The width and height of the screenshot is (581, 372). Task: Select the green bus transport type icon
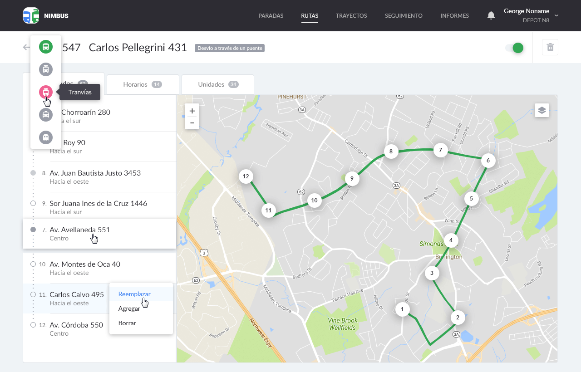[x=46, y=47]
